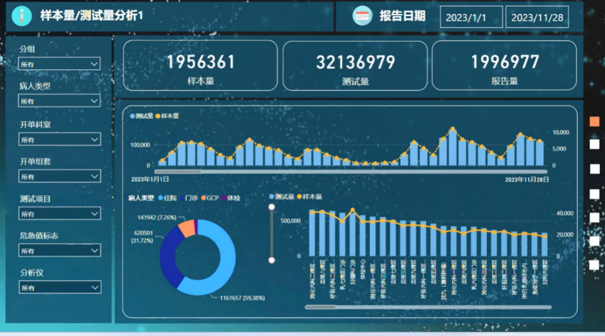The width and height of the screenshot is (605, 336).
Task: Click 测试量 legend in top trend chart
Action: pos(142,116)
